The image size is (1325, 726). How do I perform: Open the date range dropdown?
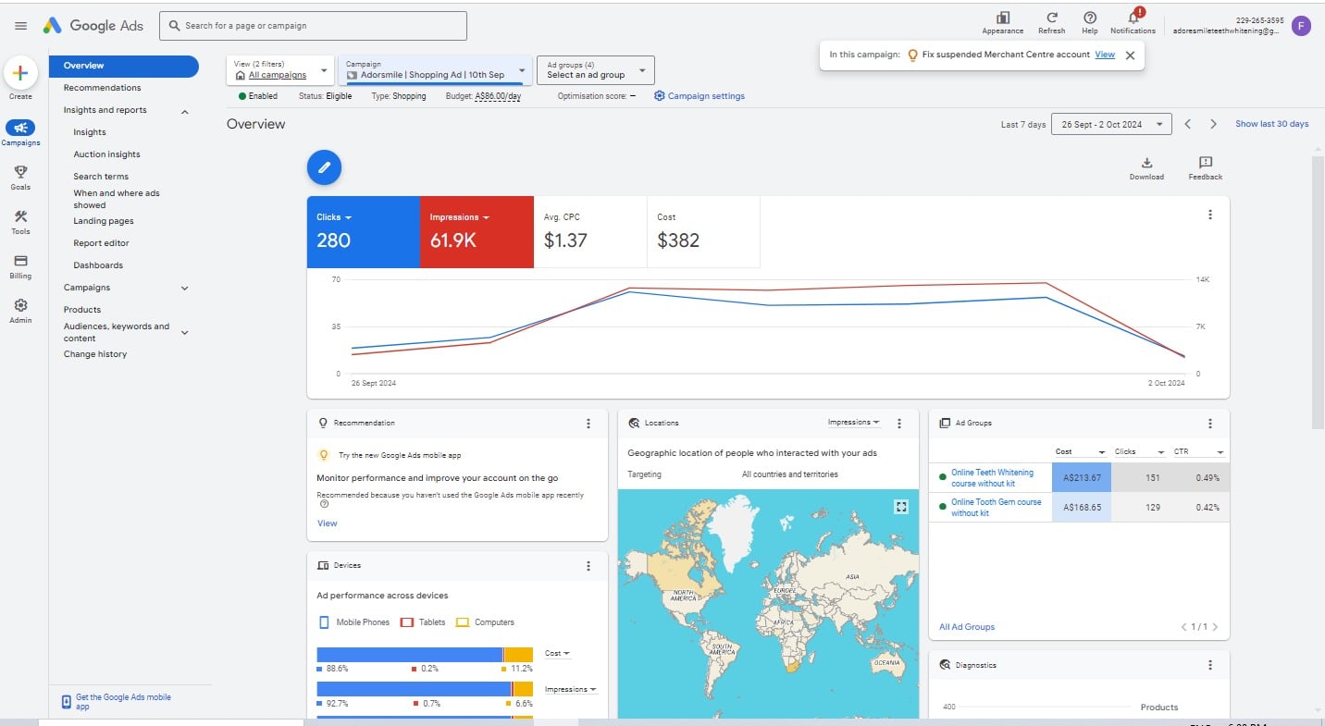point(1111,124)
